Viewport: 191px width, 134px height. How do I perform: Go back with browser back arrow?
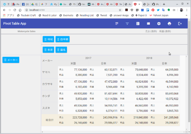[x=4, y=10]
